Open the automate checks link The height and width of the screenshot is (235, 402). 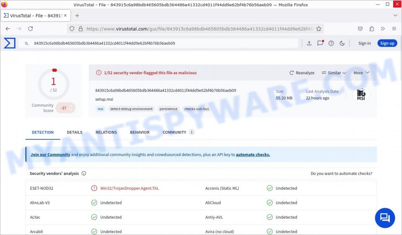tap(253, 154)
